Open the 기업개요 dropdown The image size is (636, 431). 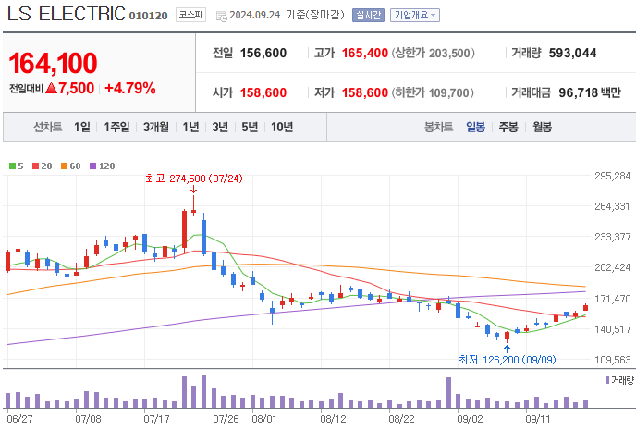pyautogui.click(x=414, y=15)
